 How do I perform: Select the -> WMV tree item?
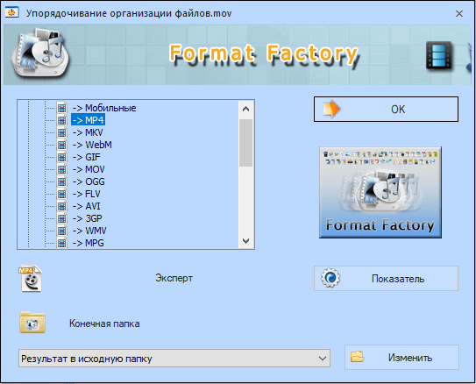point(89,231)
